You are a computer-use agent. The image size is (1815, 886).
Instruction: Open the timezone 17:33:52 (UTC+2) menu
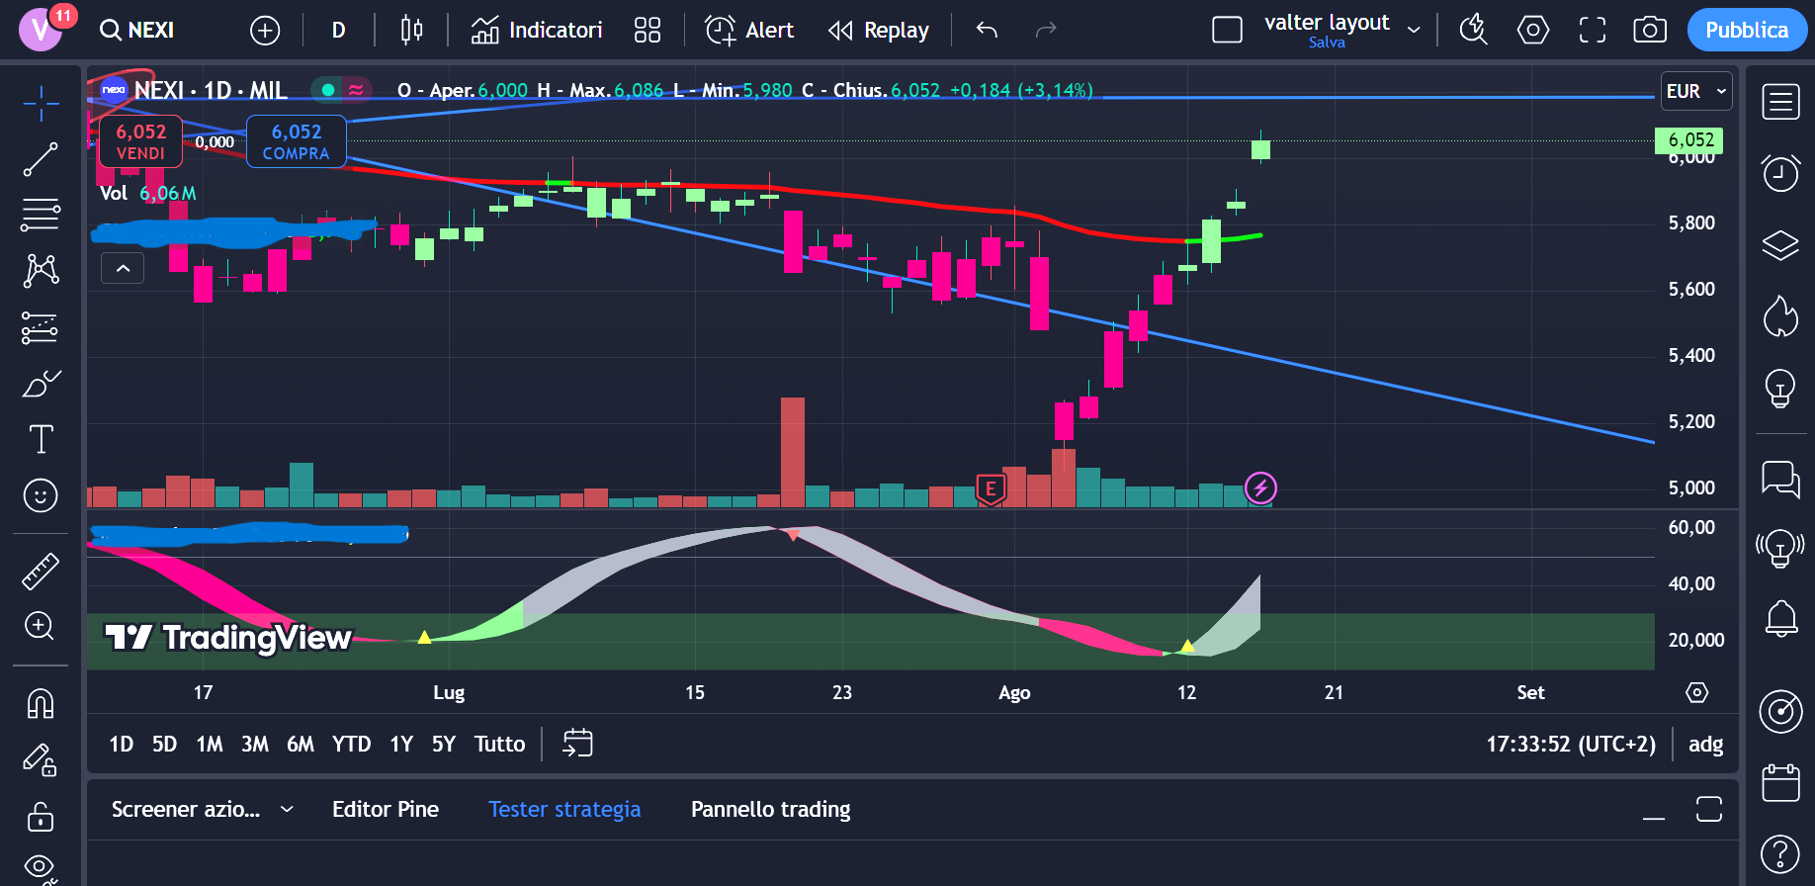point(1571,744)
